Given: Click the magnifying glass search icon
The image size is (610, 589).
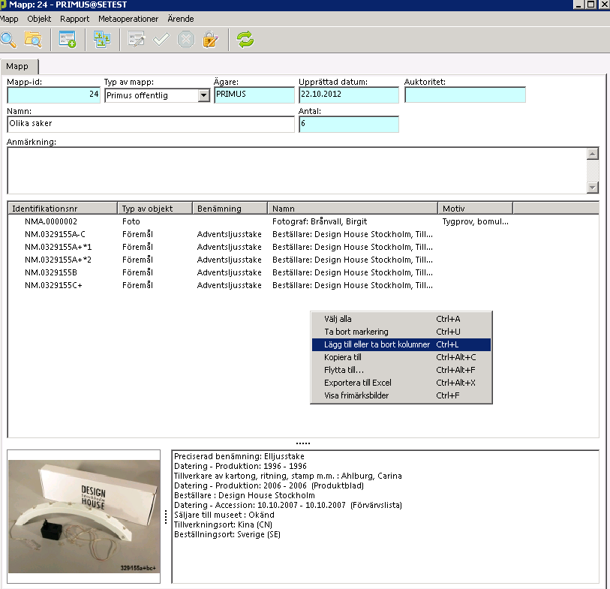Looking at the screenshot, I should click(x=8, y=40).
